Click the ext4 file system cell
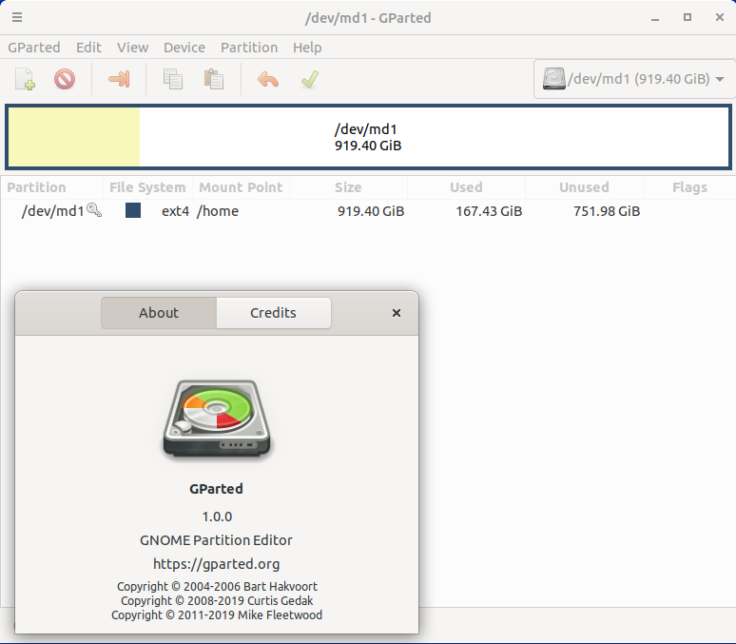Screen dimensions: 736x644 (x=176, y=211)
